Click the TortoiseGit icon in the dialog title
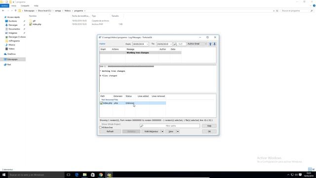Screen dimensions: 316x178 point(100,38)
